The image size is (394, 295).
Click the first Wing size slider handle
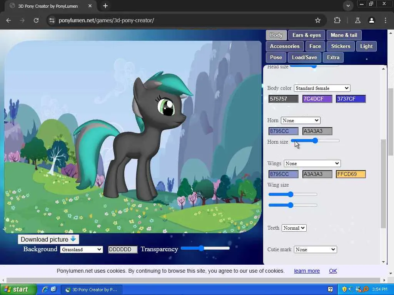pyautogui.click(x=291, y=194)
